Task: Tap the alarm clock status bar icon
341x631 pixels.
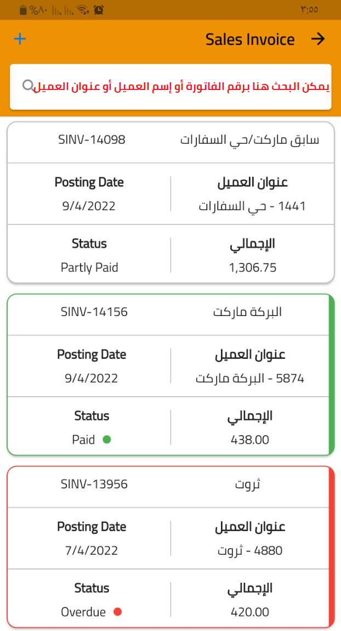Action: pos(99,9)
